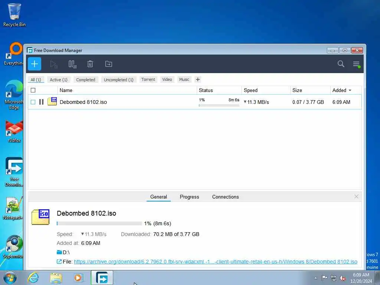Click the row progress bar at 1%
Viewport: 380px width, 285px height.
[219, 105]
